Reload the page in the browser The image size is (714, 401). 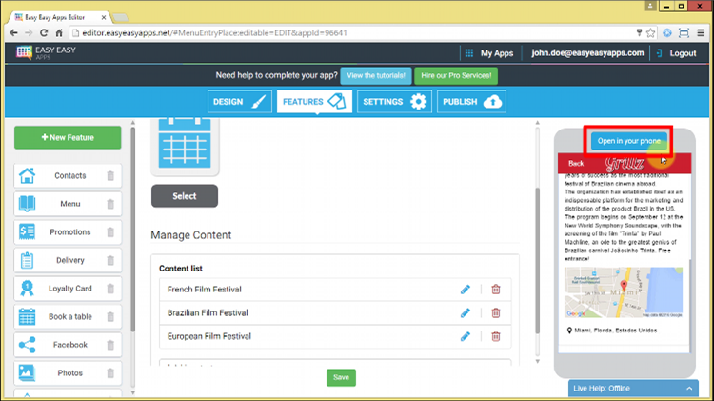click(44, 32)
